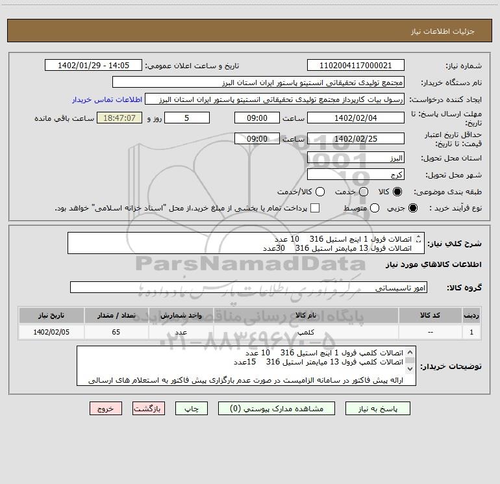Viewport: 500px width, 484px height.
Task: Click the کد کالا column header
Action: click(x=430, y=315)
